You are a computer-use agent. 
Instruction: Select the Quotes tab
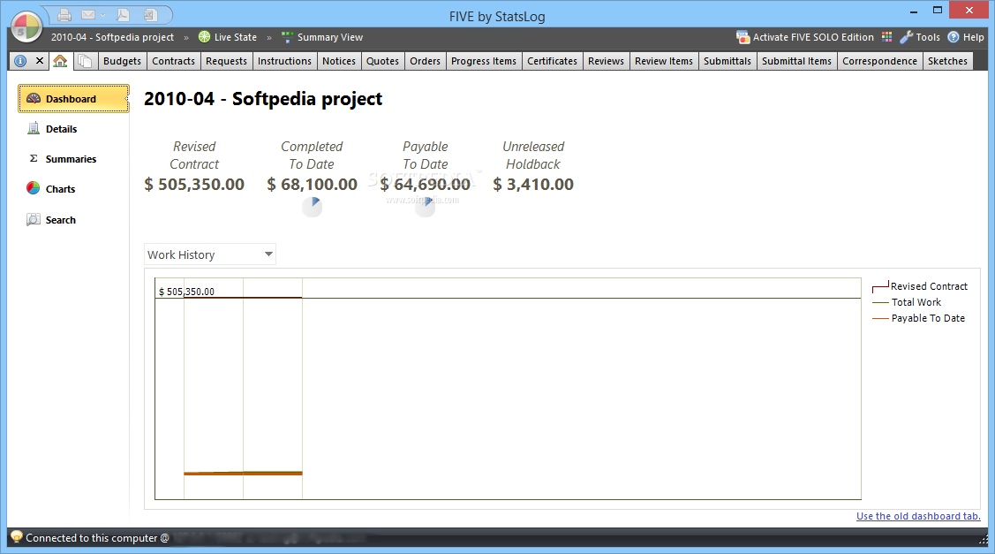click(382, 61)
